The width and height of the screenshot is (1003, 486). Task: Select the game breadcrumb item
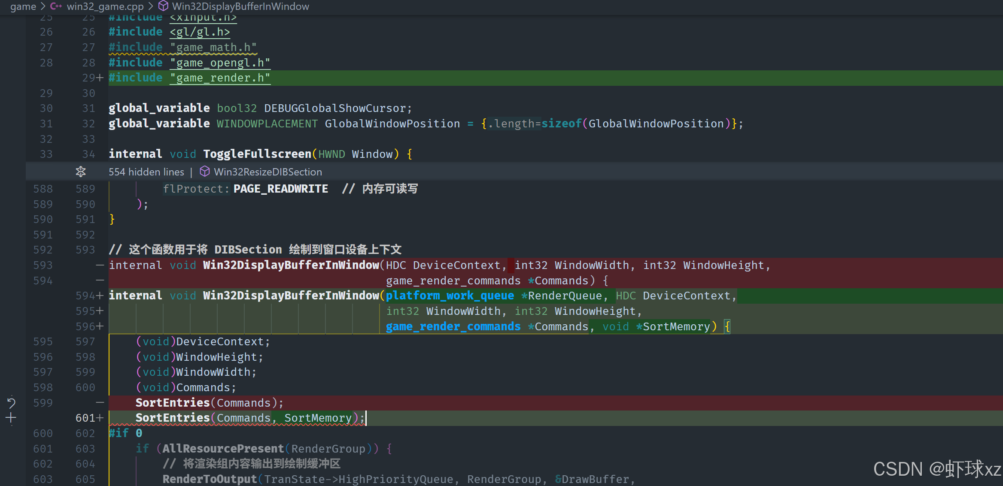click(23, 6)
